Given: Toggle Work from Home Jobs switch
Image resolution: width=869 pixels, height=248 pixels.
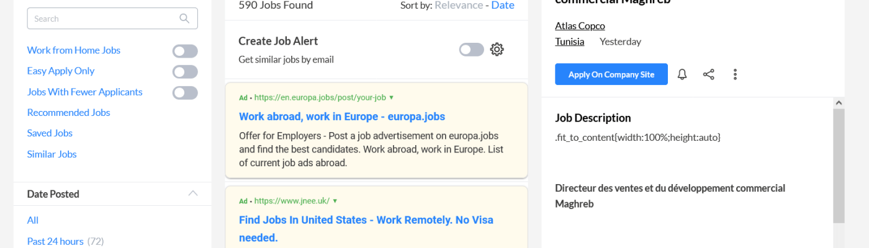Looking at the screenshot, I should click(185, 51).
